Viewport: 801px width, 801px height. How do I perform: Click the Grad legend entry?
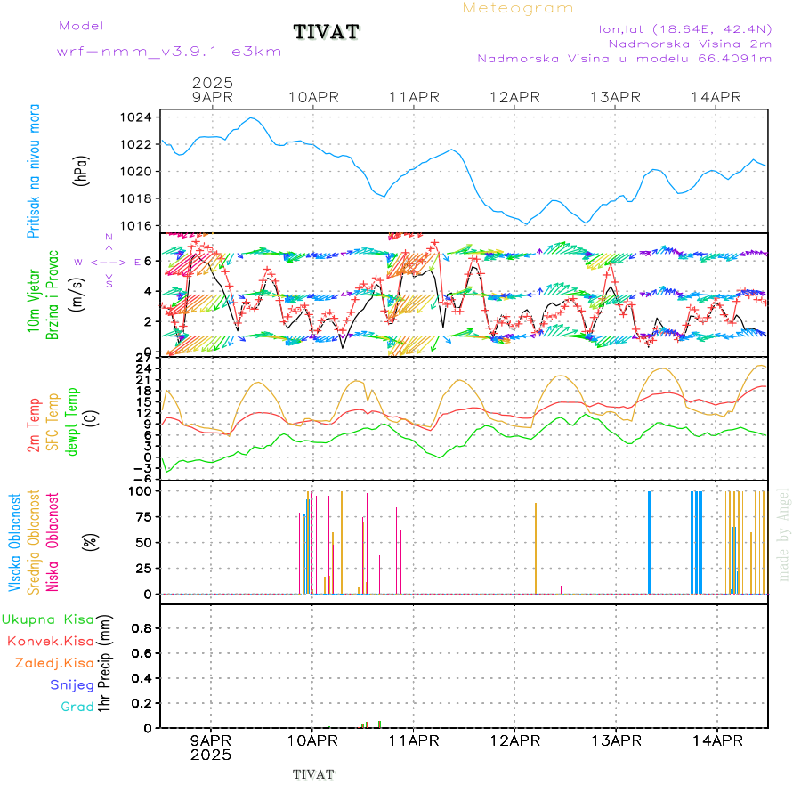click(x=77, y=707)
